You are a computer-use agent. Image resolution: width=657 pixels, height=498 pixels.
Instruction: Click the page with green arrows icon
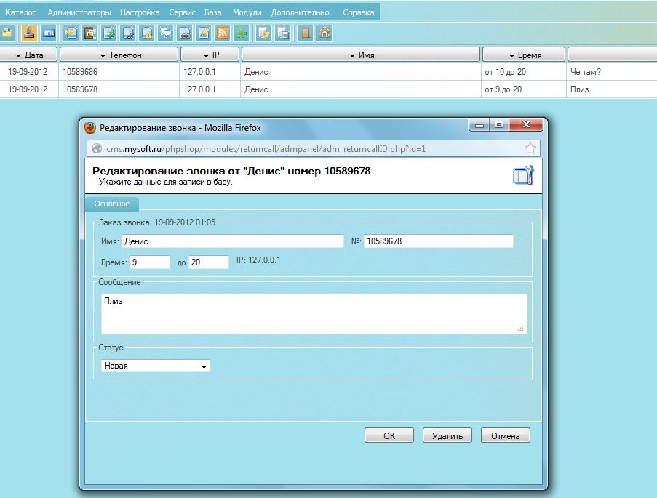point(109,33)
